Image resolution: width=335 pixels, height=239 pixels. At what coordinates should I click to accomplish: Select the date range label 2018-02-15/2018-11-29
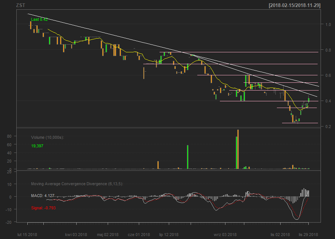(x=295, y=5)
